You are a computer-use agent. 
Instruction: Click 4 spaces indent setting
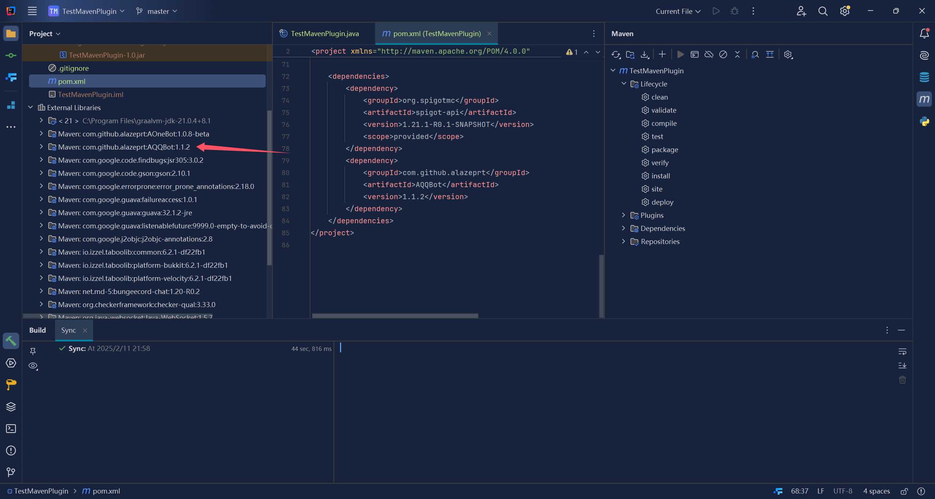[x=877, y=491]
